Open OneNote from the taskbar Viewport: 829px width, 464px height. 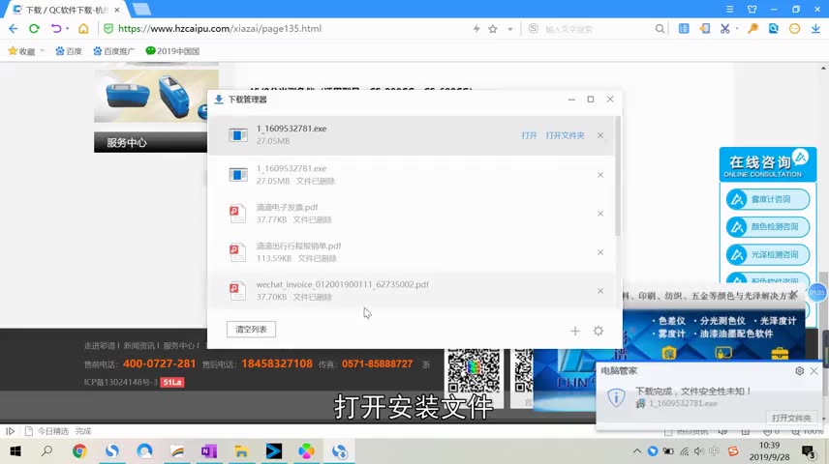(209, 451)
